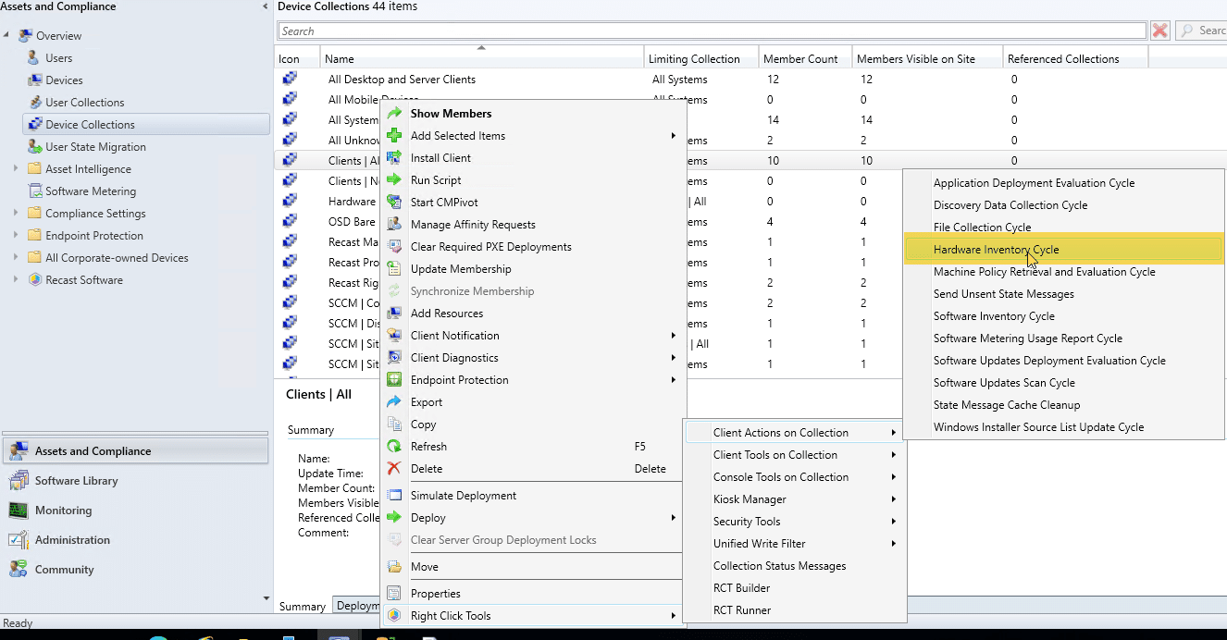Open Client Tools on Collection submenu
Image resolution: width=1227 pixels, height=640 pixels.
(x=775, y=455)
